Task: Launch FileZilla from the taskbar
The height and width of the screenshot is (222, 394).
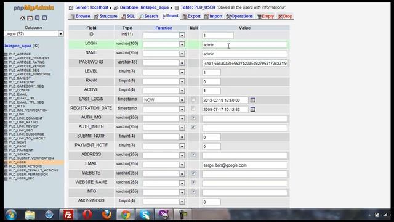Action: click(x=68, y=215)
